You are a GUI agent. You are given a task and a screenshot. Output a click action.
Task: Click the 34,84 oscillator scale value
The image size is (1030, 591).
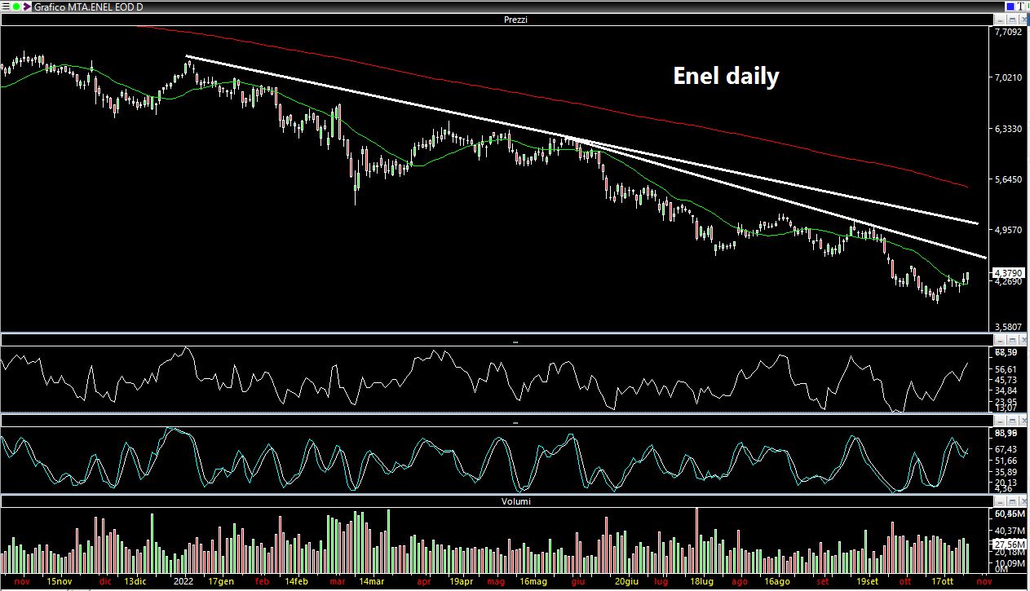pyautogui.click(x=1006, y=391)
